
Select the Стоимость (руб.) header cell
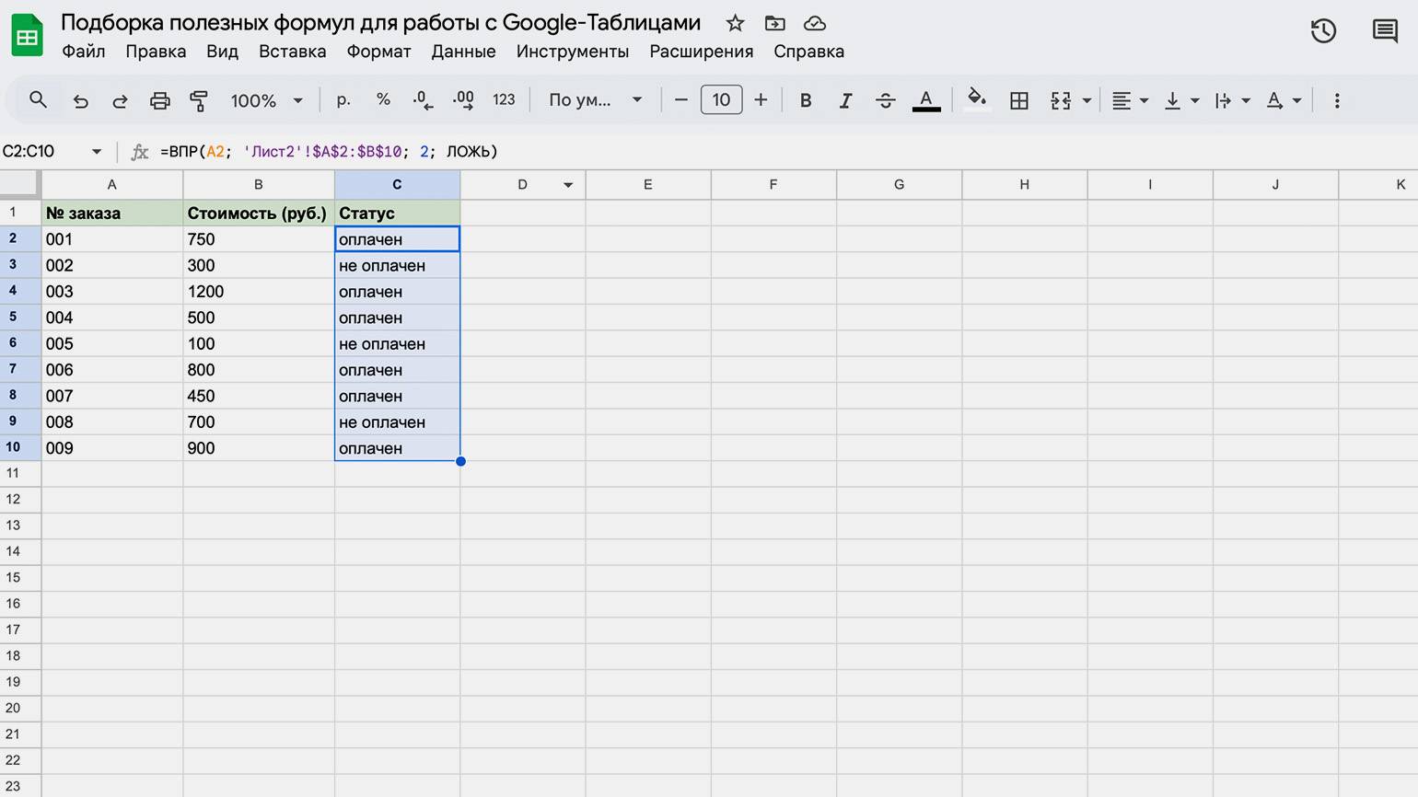click(x=259, y=213)
